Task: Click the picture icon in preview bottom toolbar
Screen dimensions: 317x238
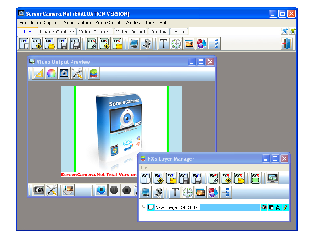Action: (x=69, y=190)
